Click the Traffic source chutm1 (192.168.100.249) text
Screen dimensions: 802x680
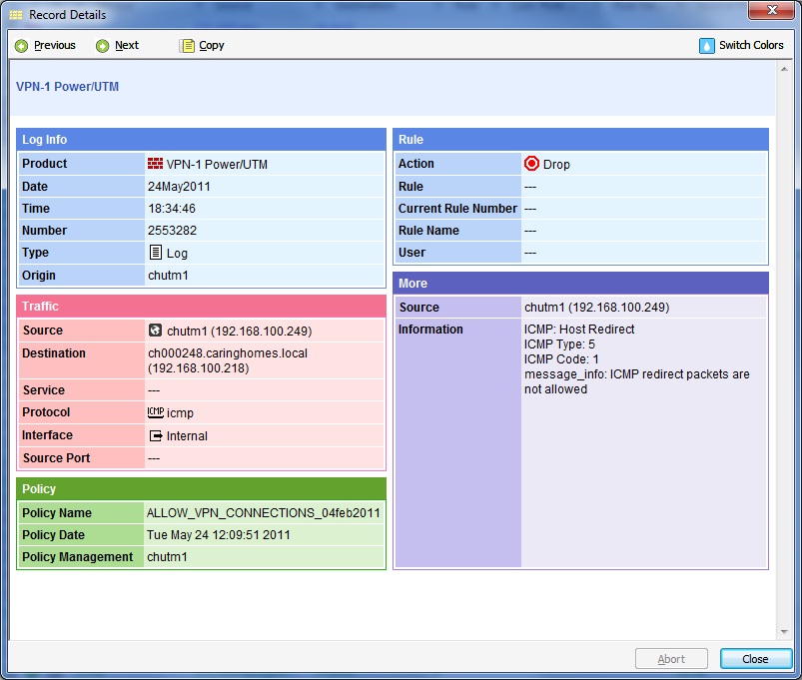[x=240, y=332]
